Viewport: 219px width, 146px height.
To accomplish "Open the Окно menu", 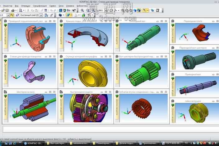I will [x=61, y=6].
